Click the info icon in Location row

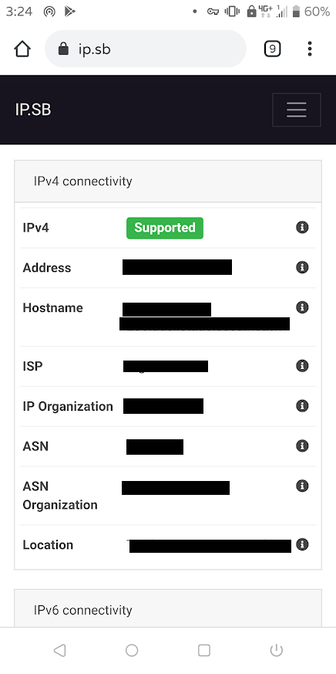pos(302,544)
